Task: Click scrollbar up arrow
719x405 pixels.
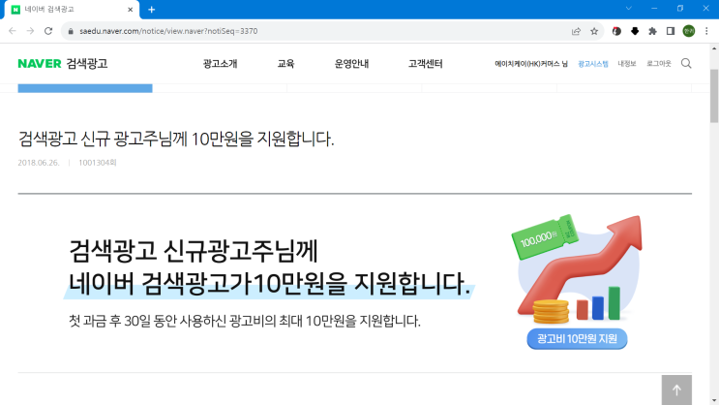Action: pyautogui.click(x=714, y=47)
